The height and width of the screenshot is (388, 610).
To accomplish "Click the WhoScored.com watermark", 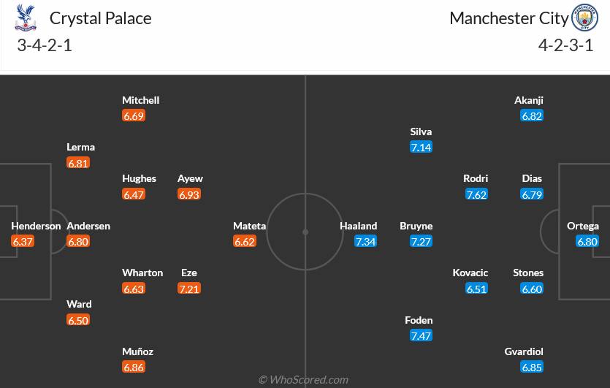I will (x=304, y=379).
